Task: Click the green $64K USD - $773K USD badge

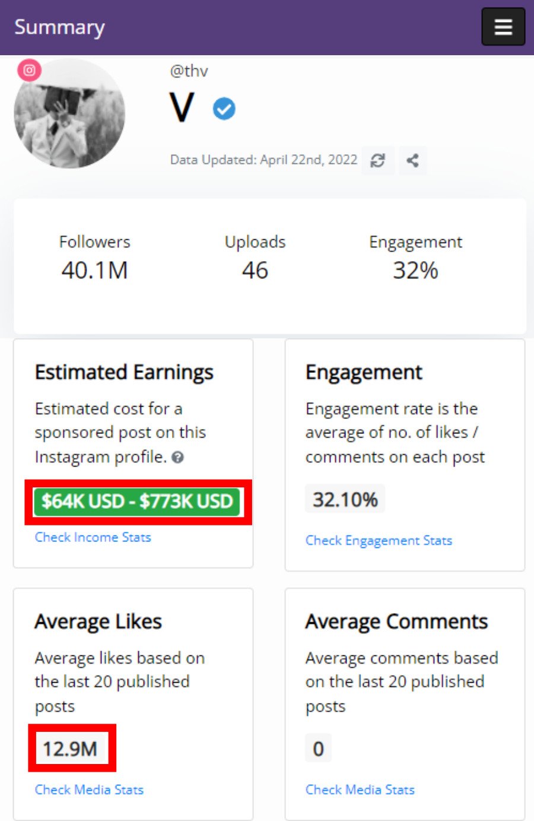Action: [137, 502]
